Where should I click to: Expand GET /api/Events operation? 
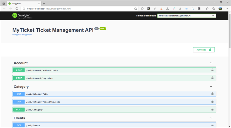pyautogui.click(x=114, y=125)
